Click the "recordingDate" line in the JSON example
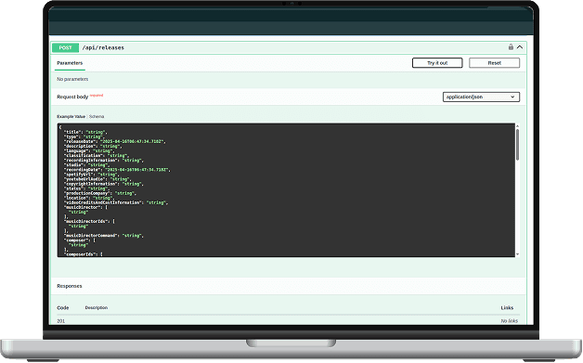The image size is (583, 363). [x=117, y=170]
